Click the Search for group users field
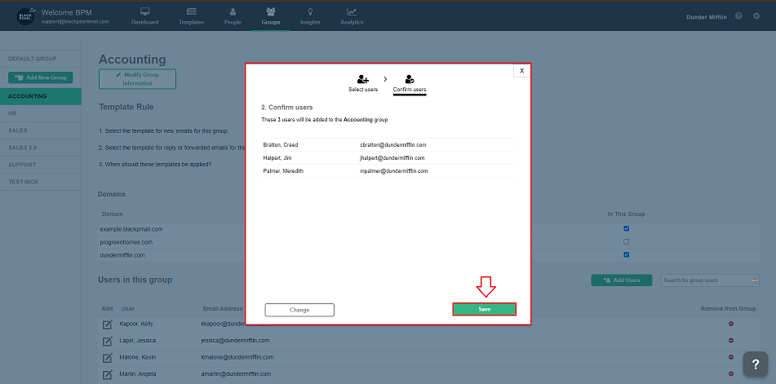776x384 pixels. (710, 280)
